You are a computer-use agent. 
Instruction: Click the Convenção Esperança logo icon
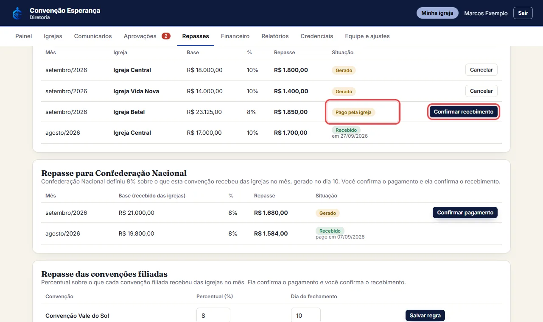(17, 13)
